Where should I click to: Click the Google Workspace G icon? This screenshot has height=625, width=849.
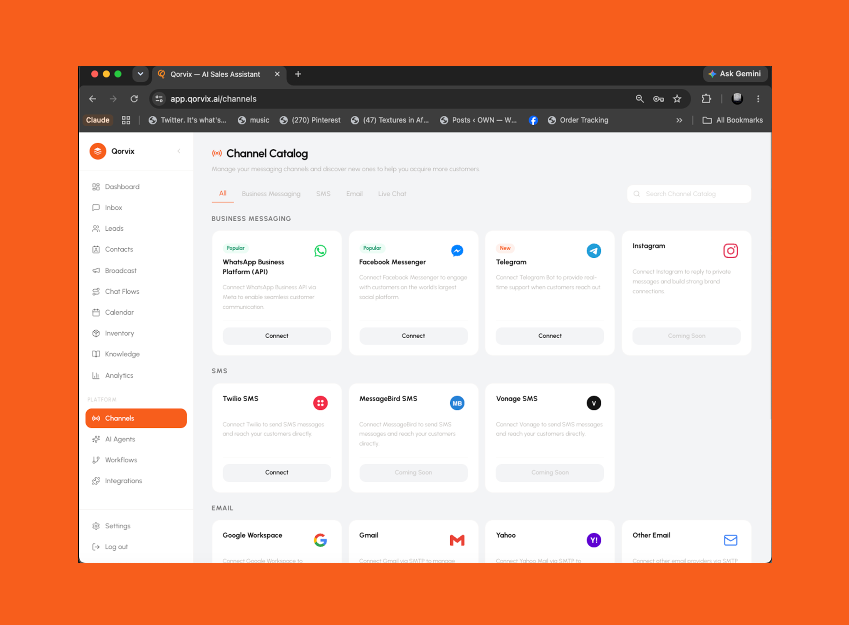click(321, 540)
